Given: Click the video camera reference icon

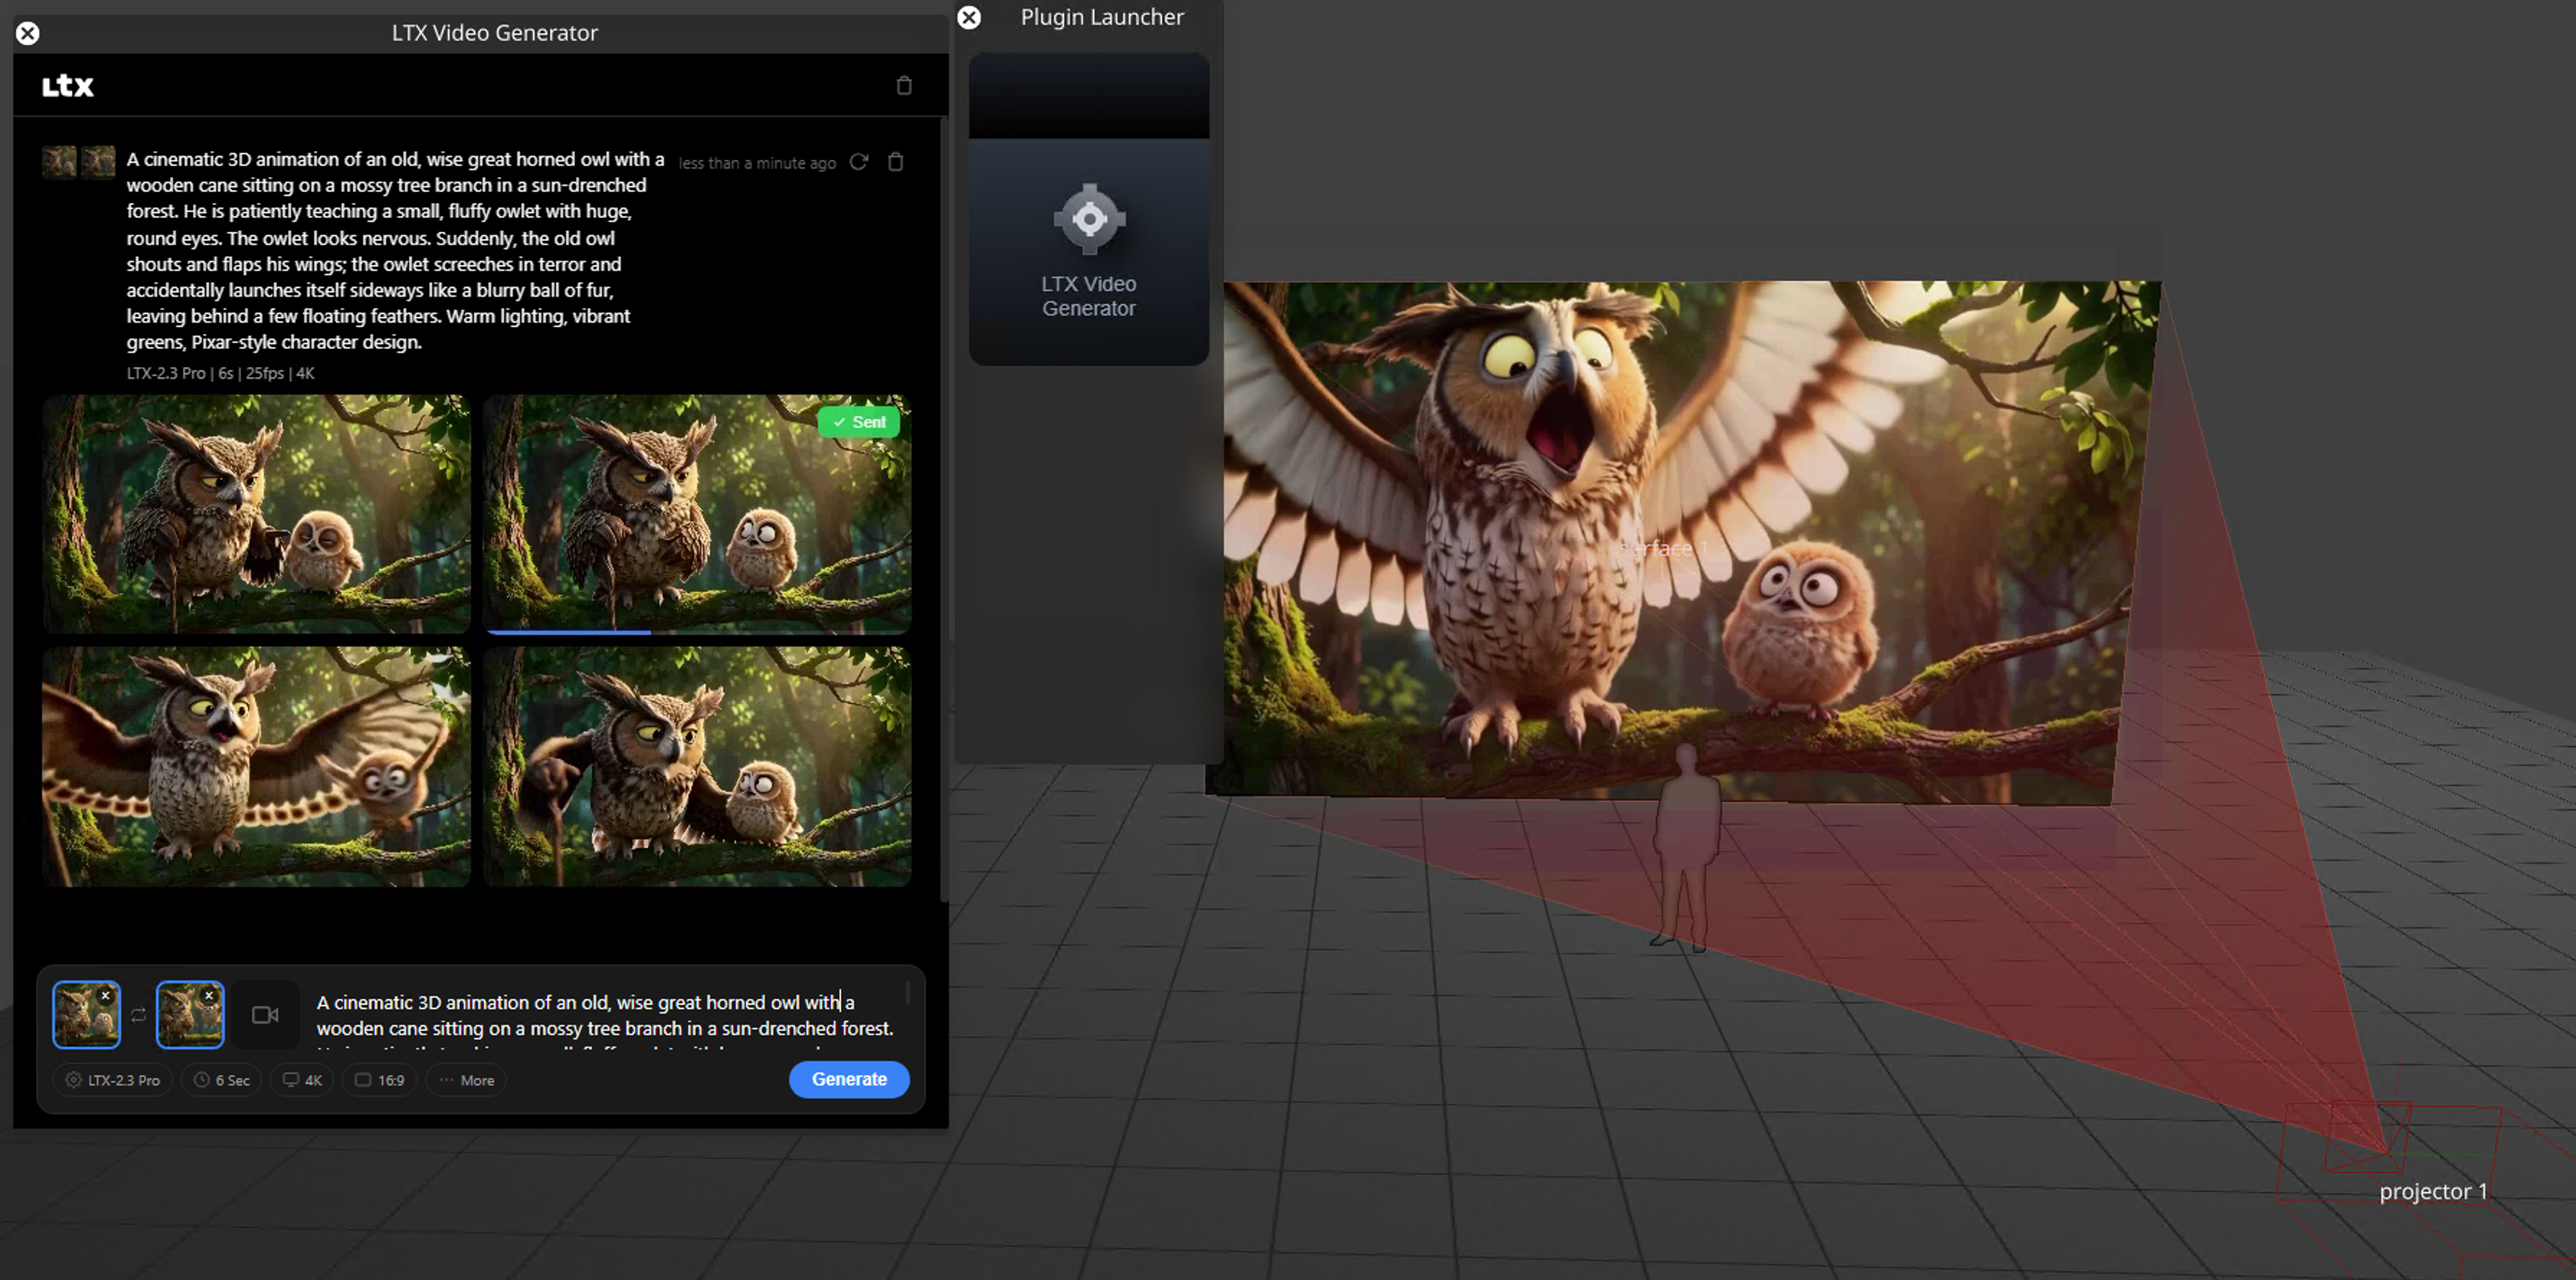Looking at the screenshot, I should [x=265, y=1015].
